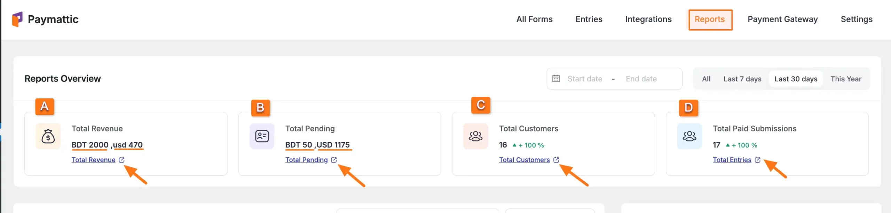This screenshot has width=891, height=213.
Task: Switch to Last 7 days filter
Action: 742,79
